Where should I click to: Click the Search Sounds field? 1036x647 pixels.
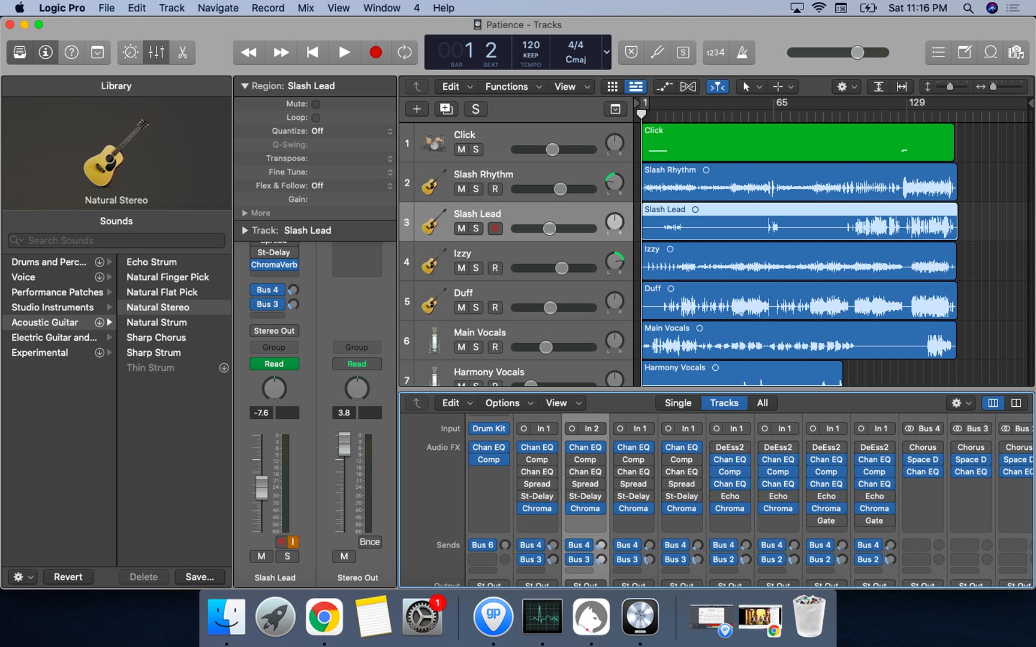(x=116, y=240)
